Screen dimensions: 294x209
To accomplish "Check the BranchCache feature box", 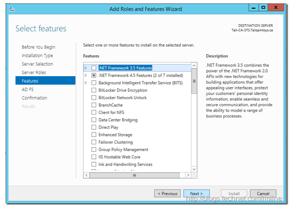I will (x=94, y=105).
